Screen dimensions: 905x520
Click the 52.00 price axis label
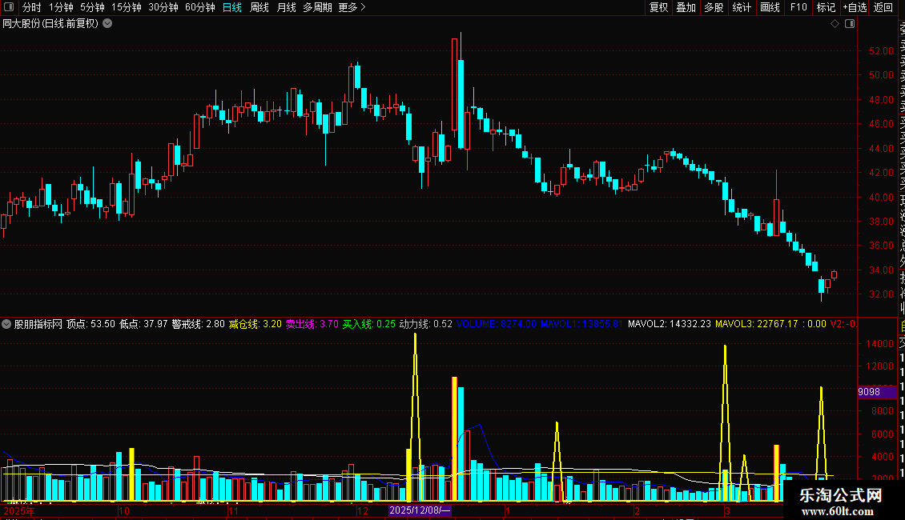point(881,50)
